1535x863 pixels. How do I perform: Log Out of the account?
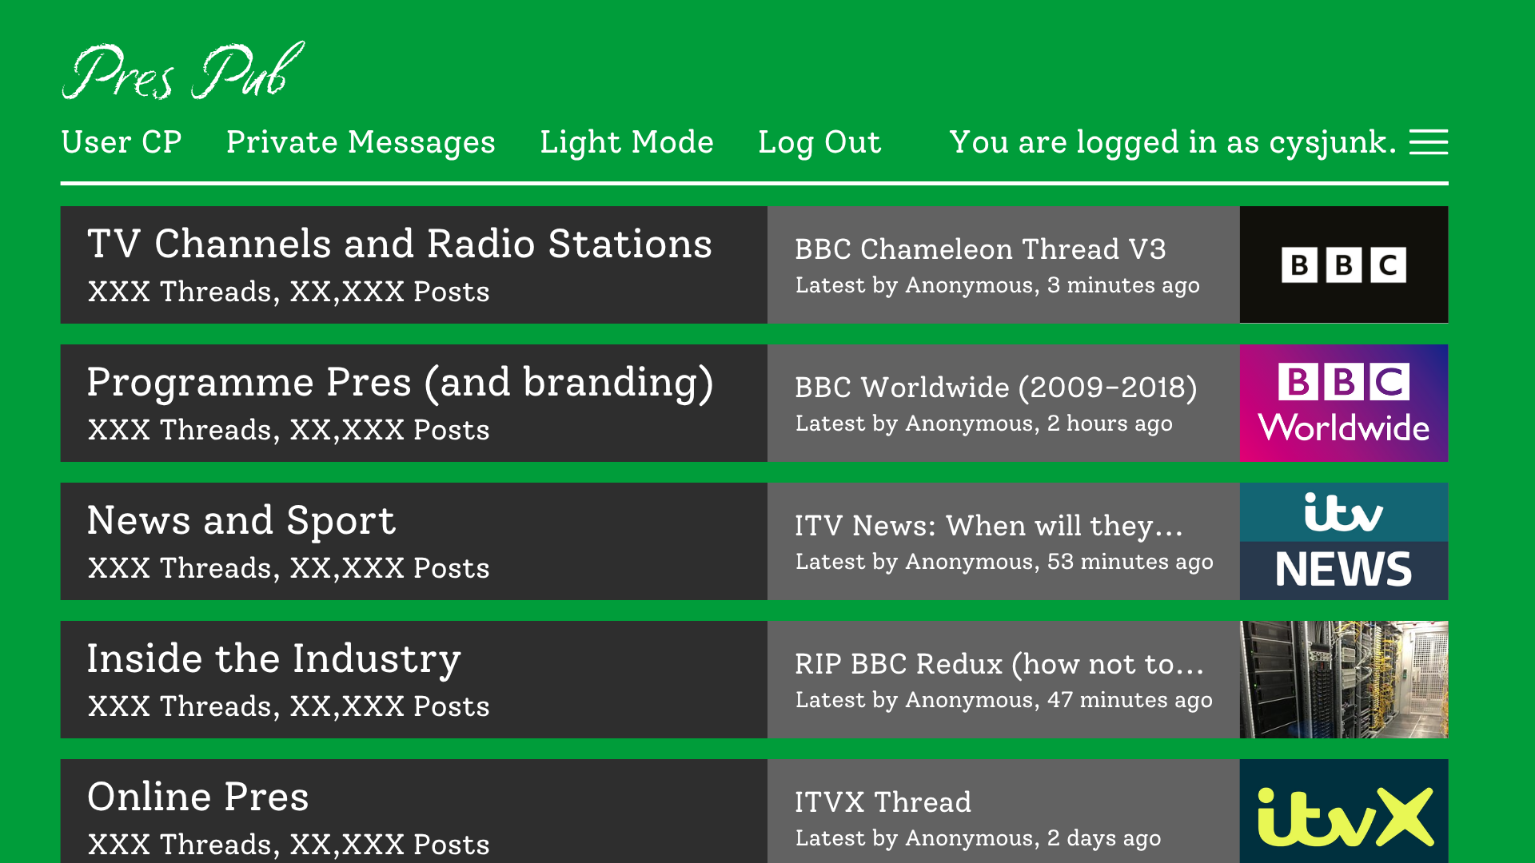(x=819, y=142)
